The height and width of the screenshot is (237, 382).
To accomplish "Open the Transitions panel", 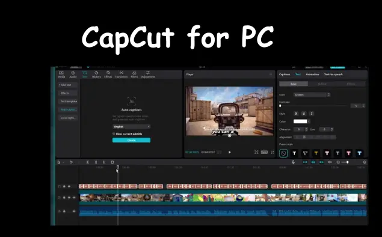I will point(122,75).
